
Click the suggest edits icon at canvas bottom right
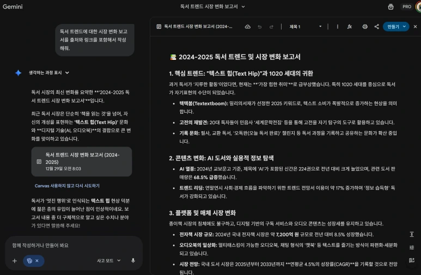(x=412, y=260)
